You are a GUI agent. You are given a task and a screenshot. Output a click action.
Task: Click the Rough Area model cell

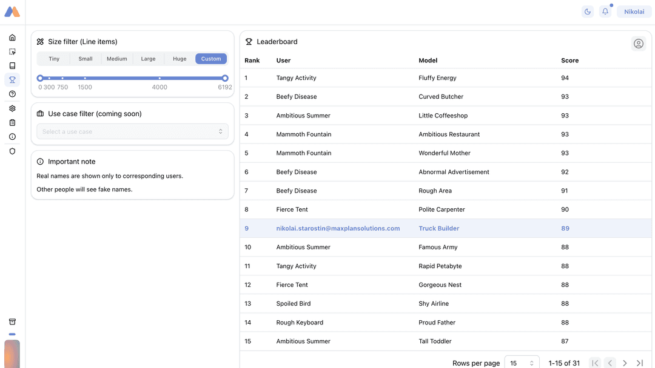[x=435, y=191]
